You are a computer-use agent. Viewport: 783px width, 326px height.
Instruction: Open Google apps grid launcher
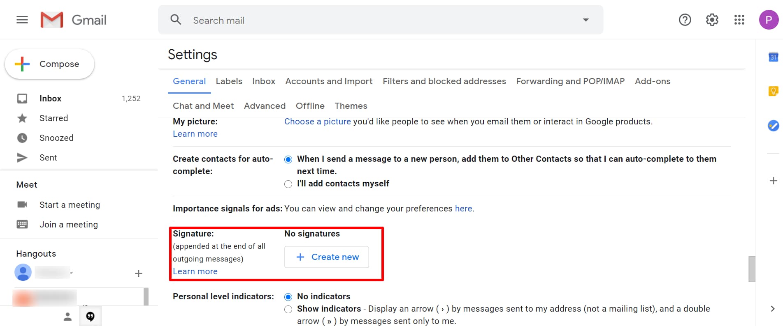pyautogui.click(x=739, y=20)
